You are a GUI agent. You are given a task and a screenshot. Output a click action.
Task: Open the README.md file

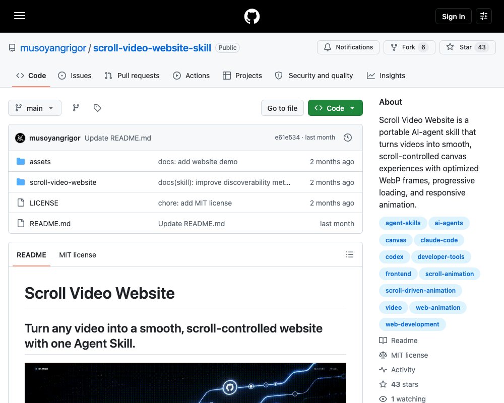click(x=50, y=224)
